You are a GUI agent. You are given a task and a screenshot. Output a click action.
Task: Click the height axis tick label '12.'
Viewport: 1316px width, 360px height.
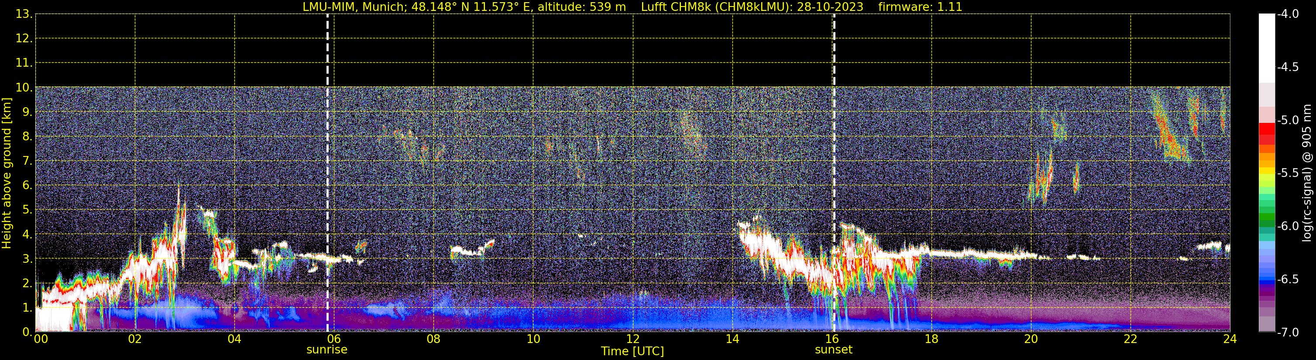24,39
